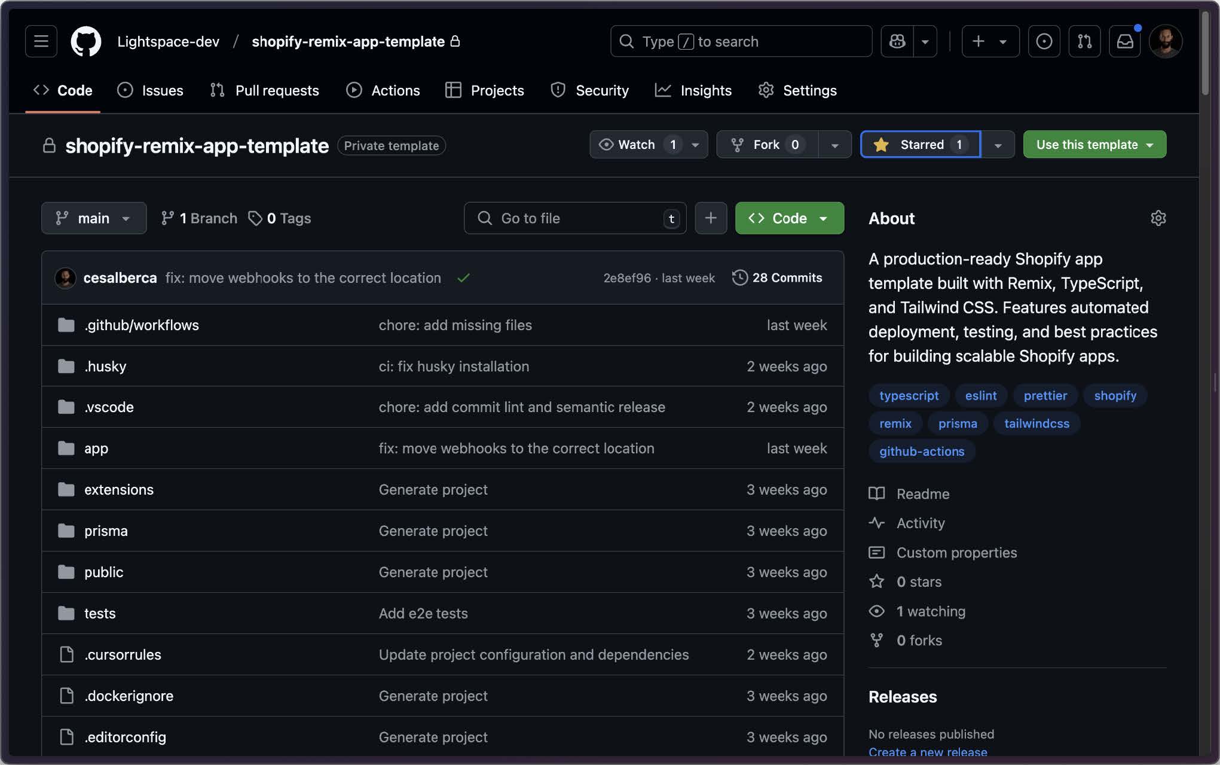Switch to the Code tab
Screen dimensions: 1220x765
pos(63,90)
